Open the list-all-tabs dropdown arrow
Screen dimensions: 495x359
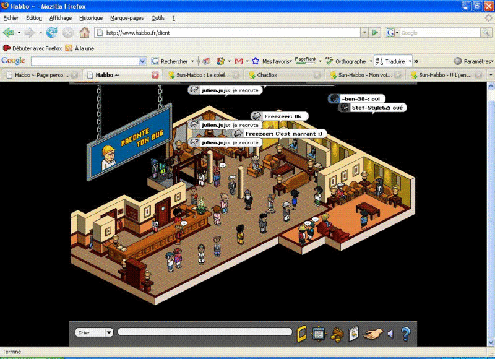click(x=491, y=75)
